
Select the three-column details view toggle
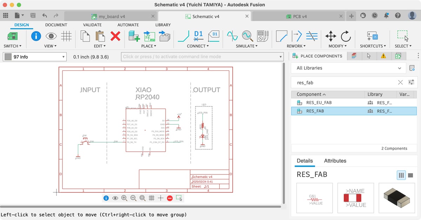pyautogui.click(x=401, y=175)
